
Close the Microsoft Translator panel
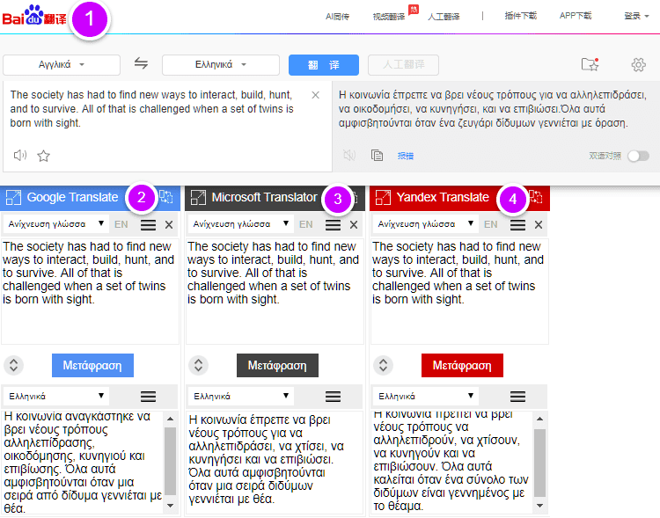354,225
